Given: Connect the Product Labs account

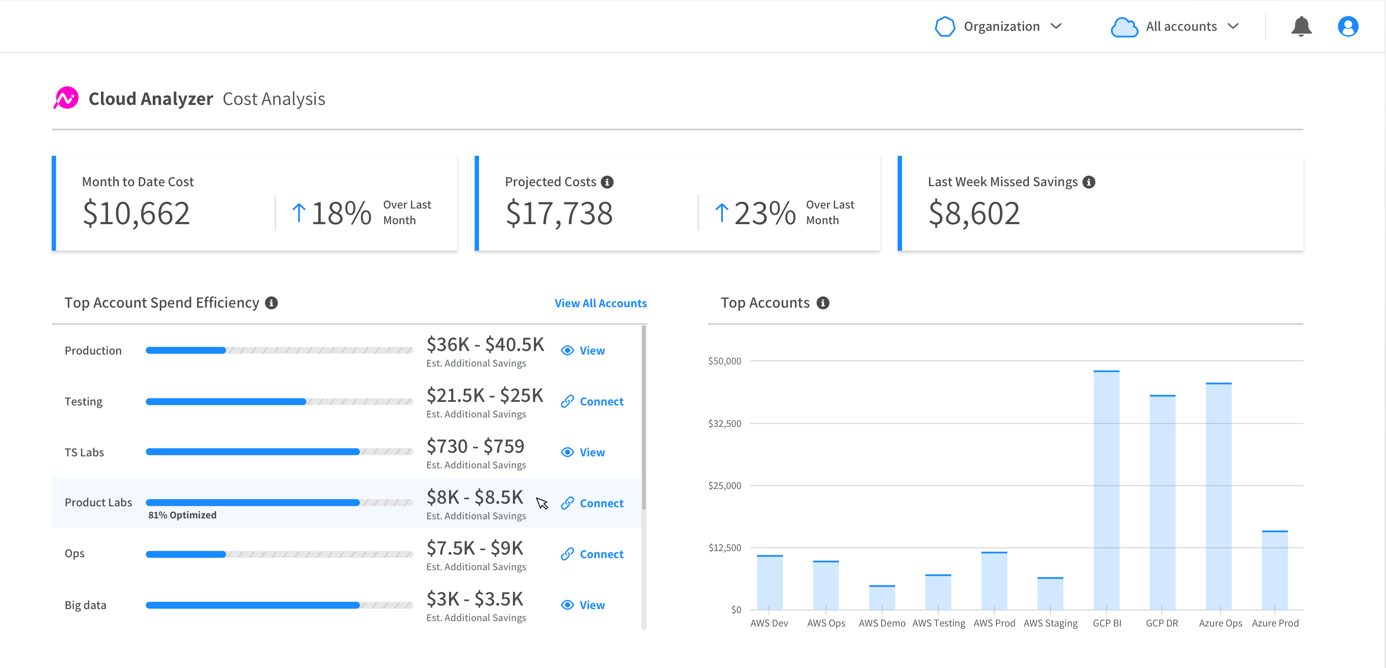Looking at the screenshot, I should click(x=601, y=503).
